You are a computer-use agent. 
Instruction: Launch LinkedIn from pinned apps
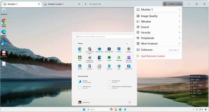[x=80, y=67]
